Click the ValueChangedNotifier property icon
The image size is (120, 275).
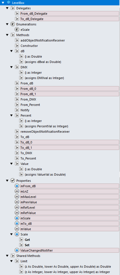point(17,250)
